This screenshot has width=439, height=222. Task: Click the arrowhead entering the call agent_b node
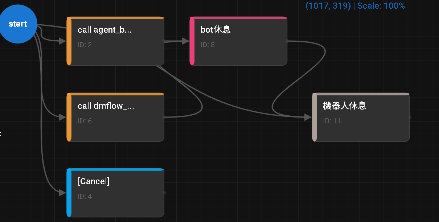62,41
